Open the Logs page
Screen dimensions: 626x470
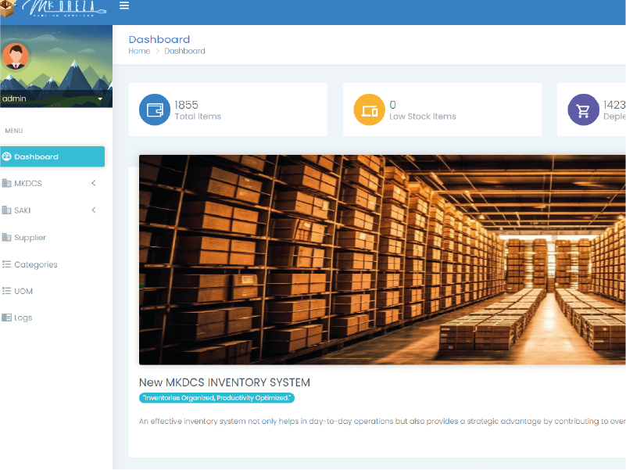tap(52, 318)
